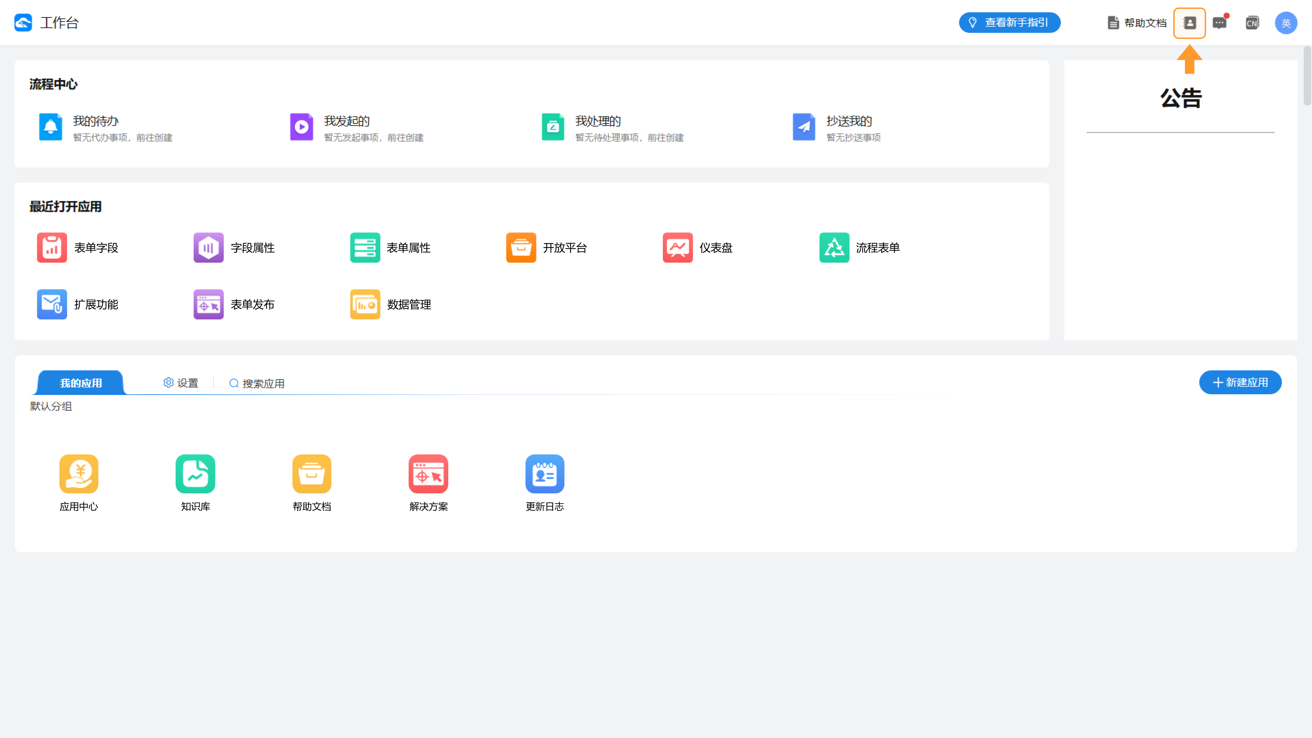Select 我的应用 tab
This screenshot has width=1312, height=738.
coord(81,383)
